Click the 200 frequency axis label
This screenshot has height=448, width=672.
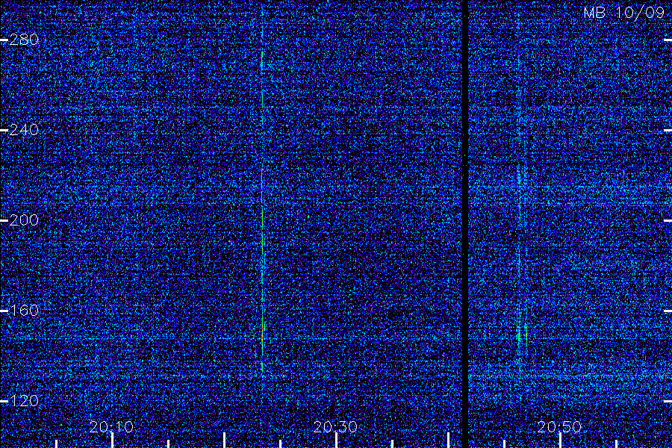click(24, 220)
